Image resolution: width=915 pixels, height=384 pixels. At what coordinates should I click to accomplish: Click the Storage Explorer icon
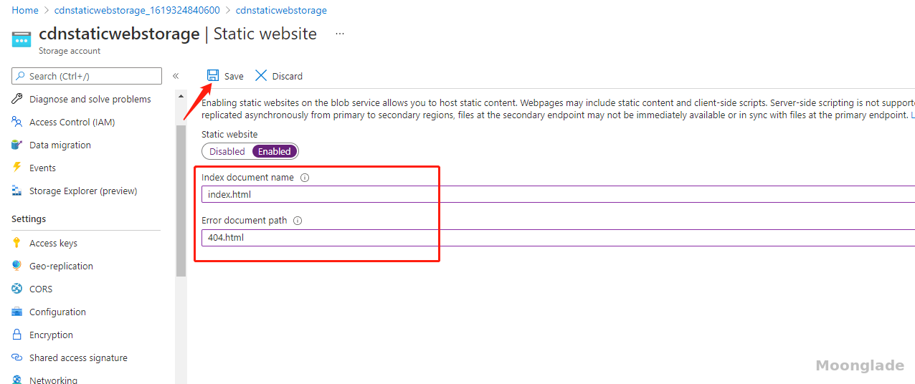17,191
